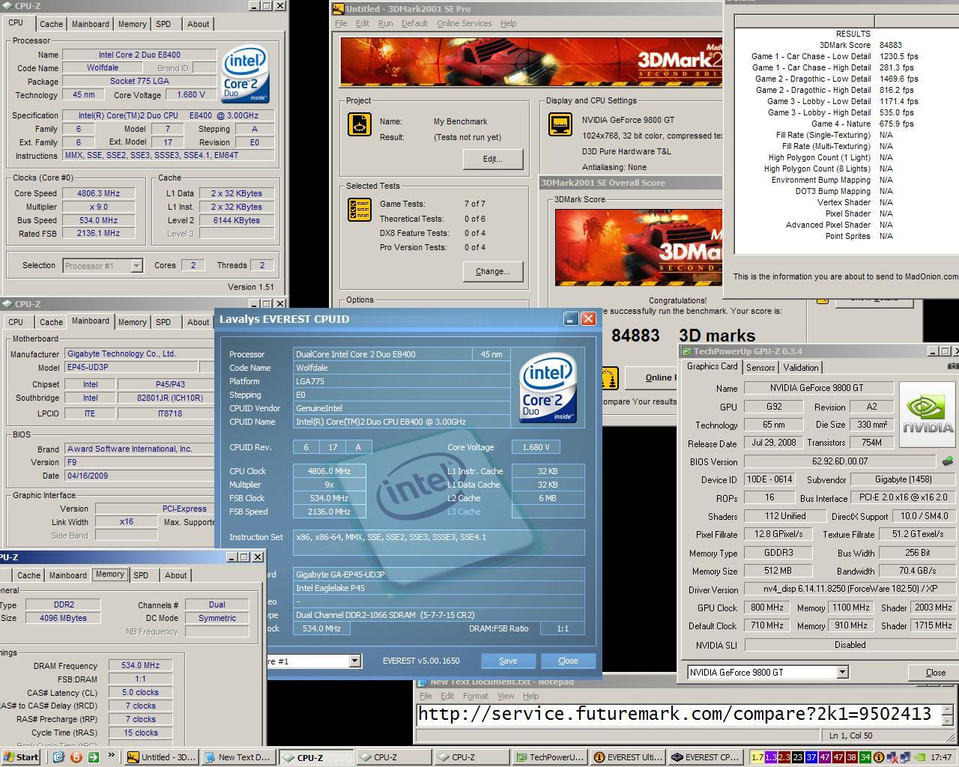Switch to Cache tab in CPU-Z processor window

point(51,24)
